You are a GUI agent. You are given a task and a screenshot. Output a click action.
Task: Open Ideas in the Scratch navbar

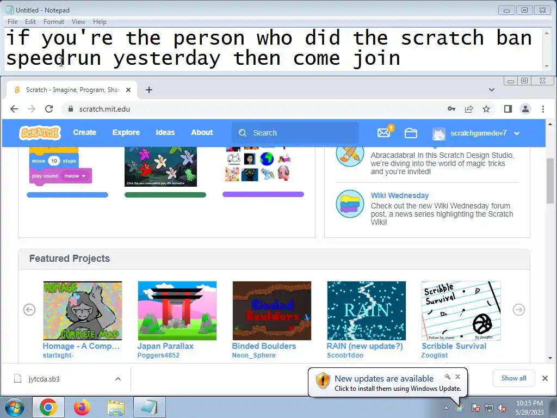point(165,132)
